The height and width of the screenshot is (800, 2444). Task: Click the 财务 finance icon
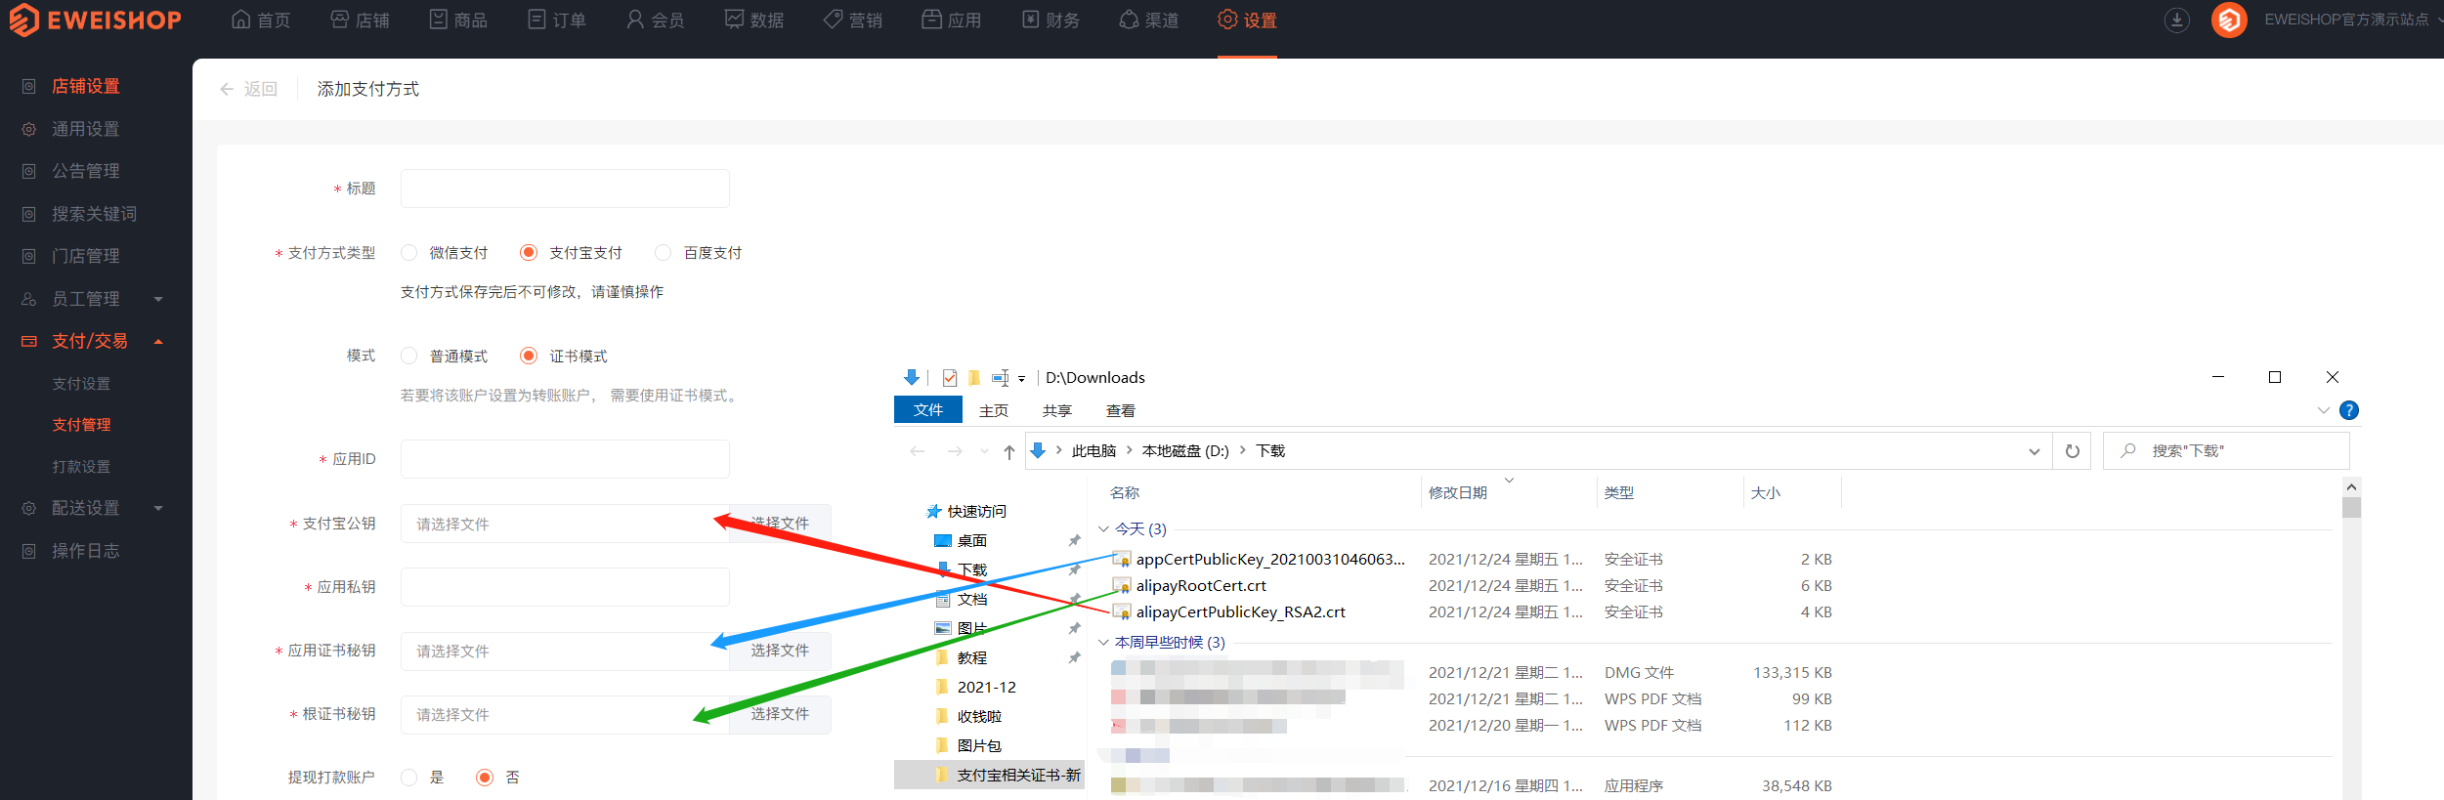(1030, 20)
